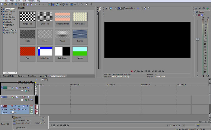Open the Options menu
The image size is (211, 130).
pos(31,1)
